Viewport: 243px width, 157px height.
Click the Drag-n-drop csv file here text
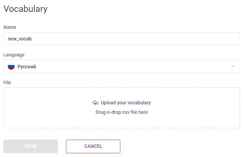point(121,112)
